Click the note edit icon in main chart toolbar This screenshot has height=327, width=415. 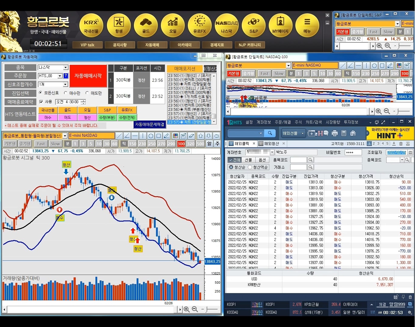click(183, 136)
